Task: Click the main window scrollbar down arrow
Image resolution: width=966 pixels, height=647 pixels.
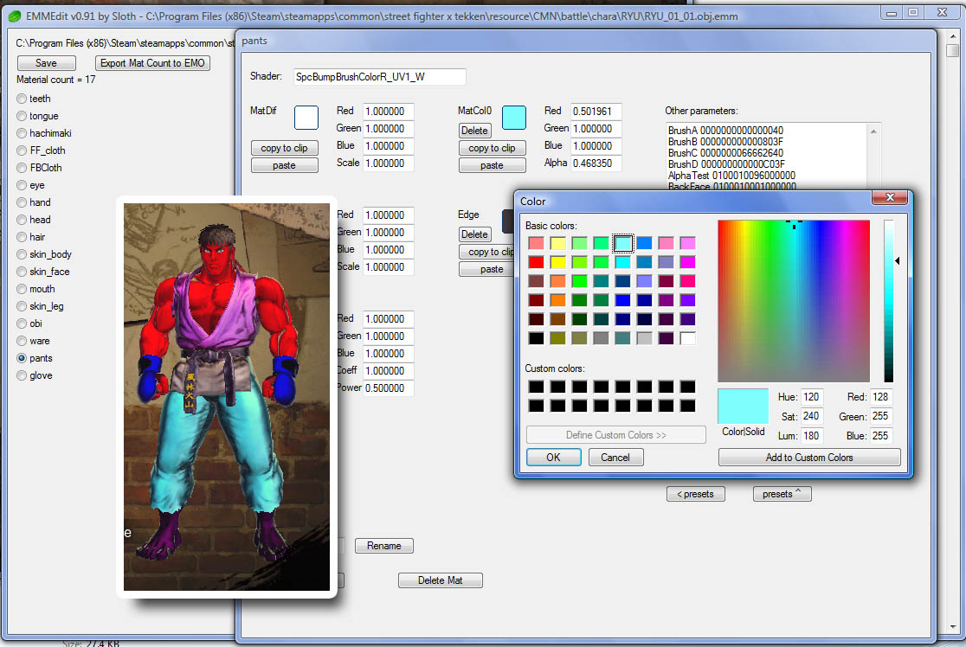Action: [x=953, y=627]
